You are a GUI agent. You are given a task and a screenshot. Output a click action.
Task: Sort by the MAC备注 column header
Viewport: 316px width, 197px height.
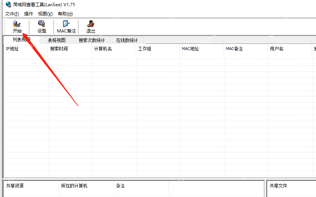[x=246, y=49]
